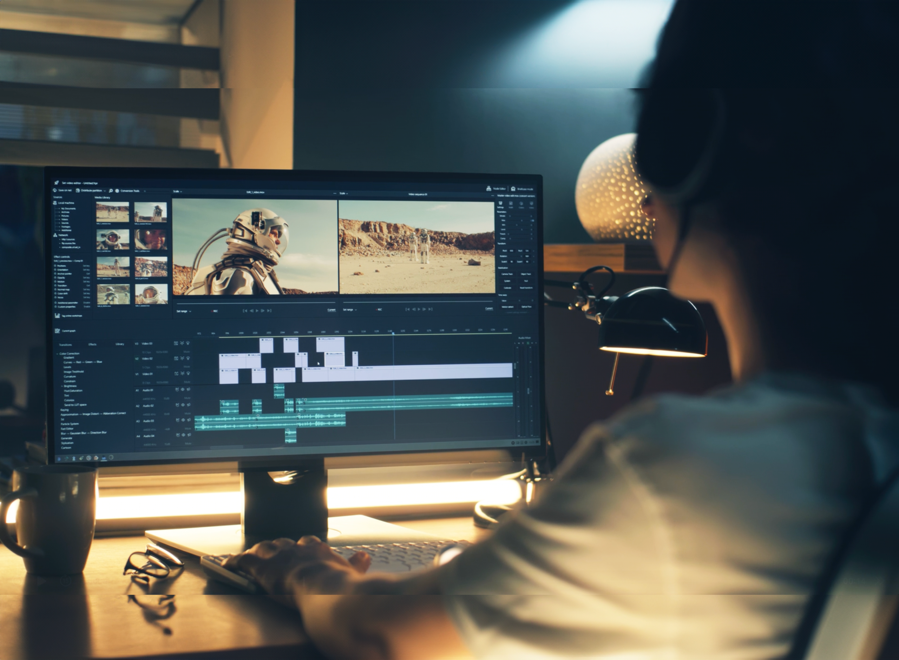Click the Tag online workshops icon
Screen dimensions: 899x660
(58, 316)
